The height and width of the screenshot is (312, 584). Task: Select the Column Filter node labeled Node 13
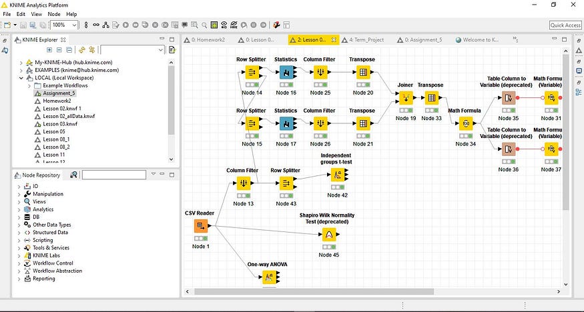click(x=244, y=183)
